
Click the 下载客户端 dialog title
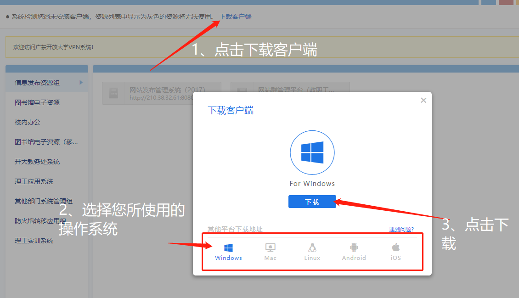tap(231, 111)
